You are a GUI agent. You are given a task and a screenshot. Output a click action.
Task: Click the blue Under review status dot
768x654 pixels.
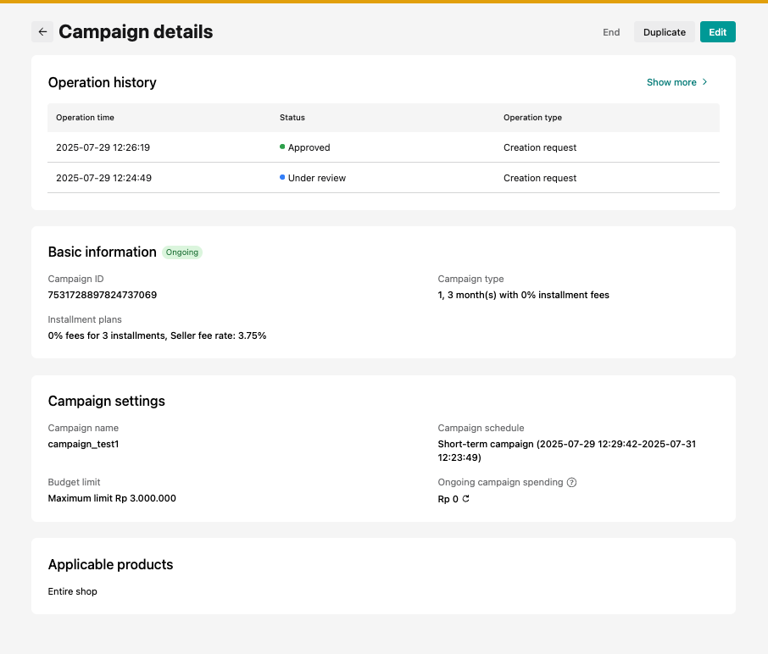[x=282, y=178]
